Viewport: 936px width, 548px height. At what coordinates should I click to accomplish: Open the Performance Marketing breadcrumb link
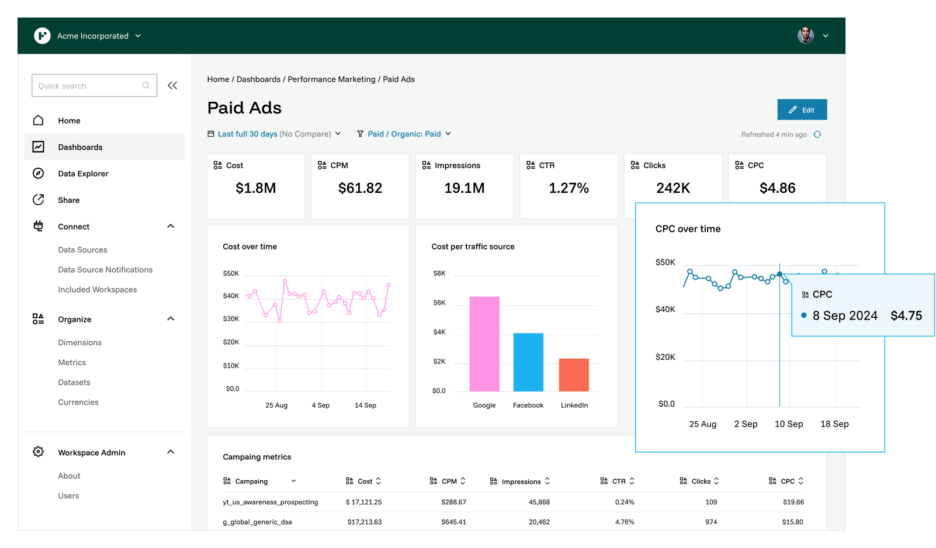(331, 79)
